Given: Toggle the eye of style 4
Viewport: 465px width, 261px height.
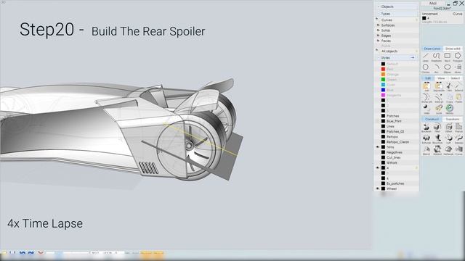Looking at the screenshot, I should coord(378,167).
